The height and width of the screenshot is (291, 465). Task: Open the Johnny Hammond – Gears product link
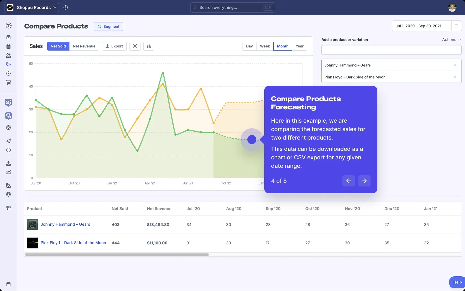(65, 224)
